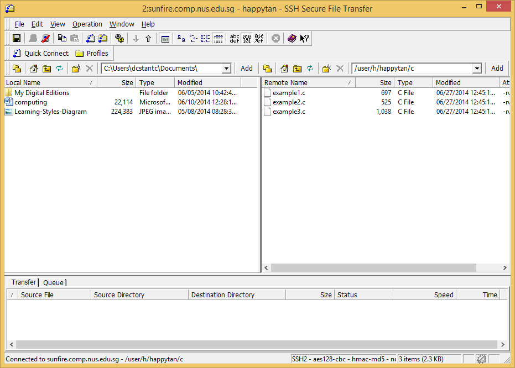Select ASCII transfer mode (abc def)
The width and height of the screenshot is (515, 368).
[x=235, y=38]
